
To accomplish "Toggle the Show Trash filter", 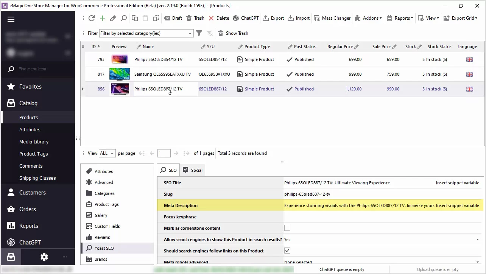I will [233, 33].
